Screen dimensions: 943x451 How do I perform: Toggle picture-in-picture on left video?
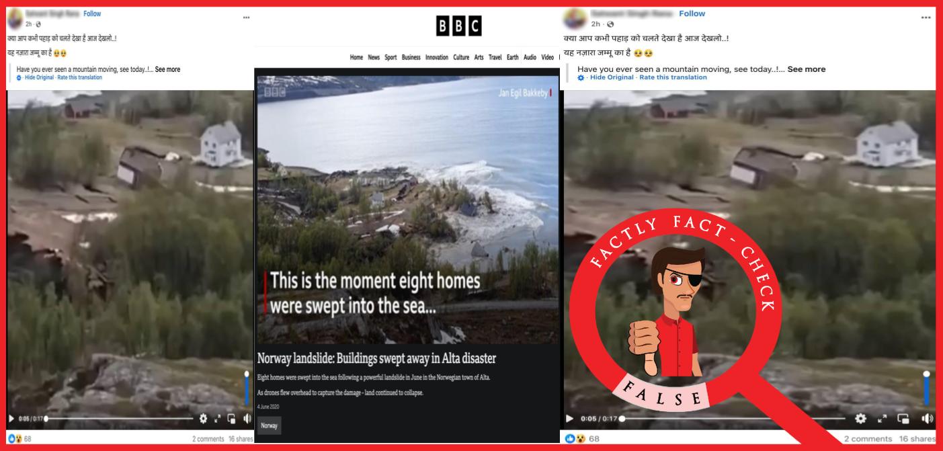point(232,419)
